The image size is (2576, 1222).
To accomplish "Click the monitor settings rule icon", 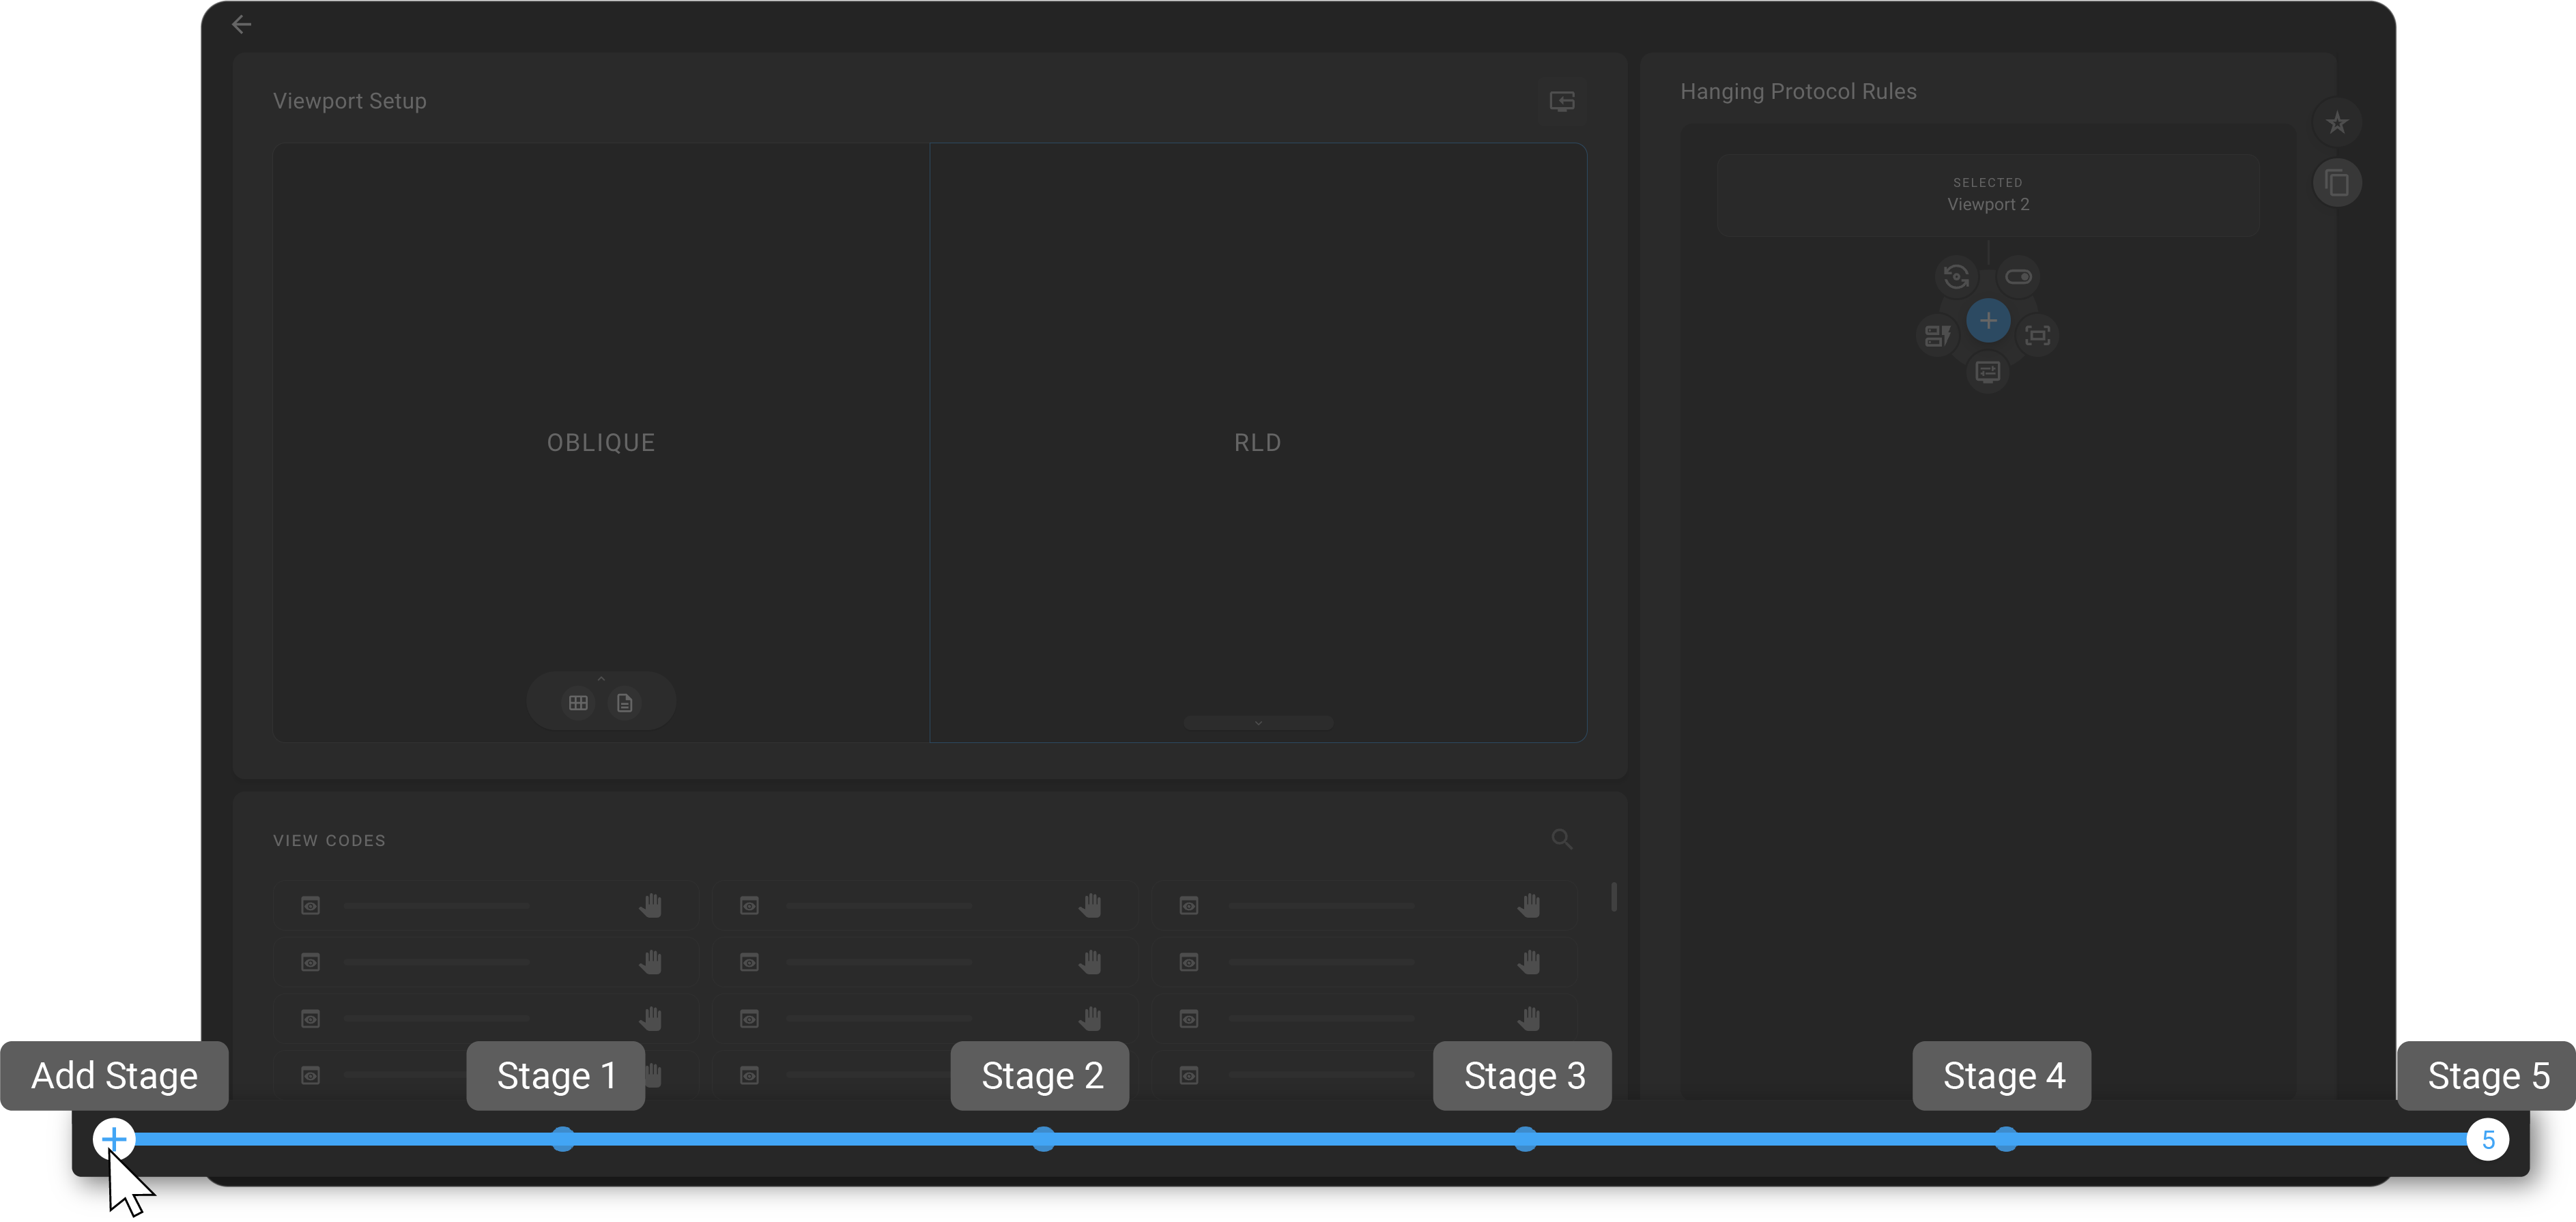I will pos(1987,372).
